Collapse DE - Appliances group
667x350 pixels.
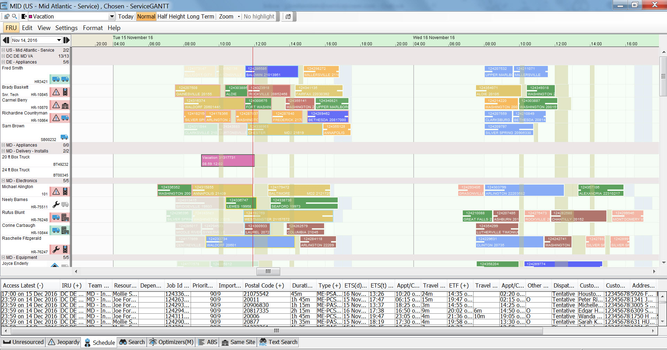[x=3, y=62]
